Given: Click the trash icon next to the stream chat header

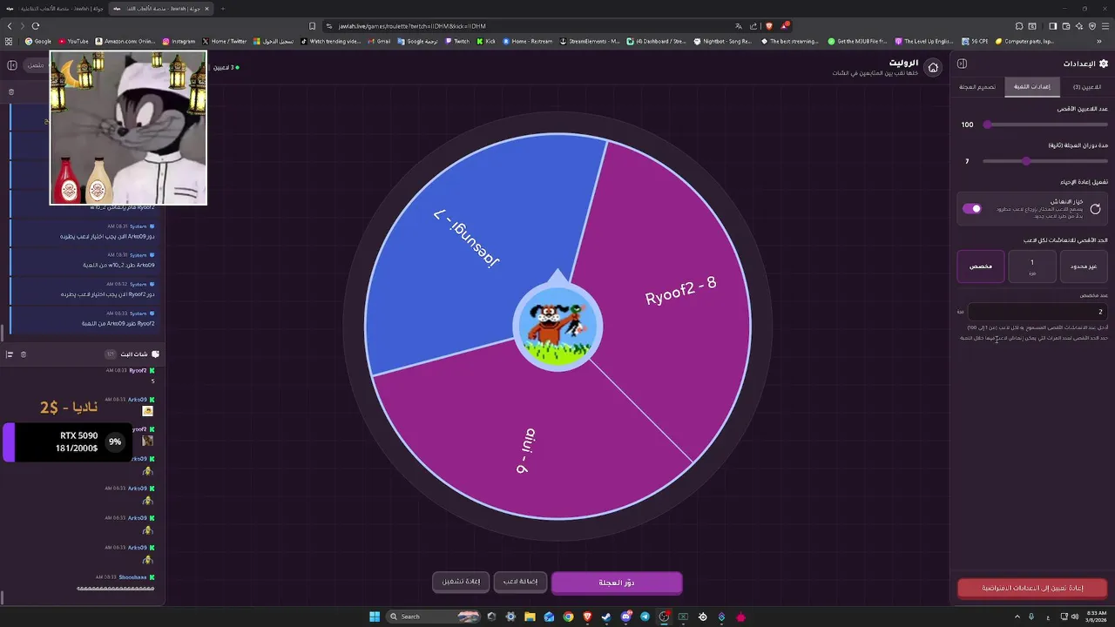Looking at the screenshot, I should [x=24, y=354].
